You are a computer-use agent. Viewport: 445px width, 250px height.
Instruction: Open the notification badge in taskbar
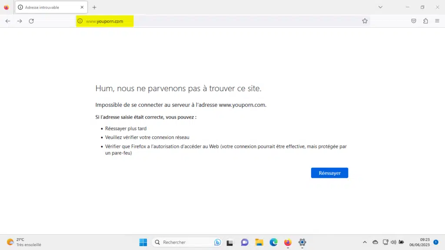[x=436, y=242]
